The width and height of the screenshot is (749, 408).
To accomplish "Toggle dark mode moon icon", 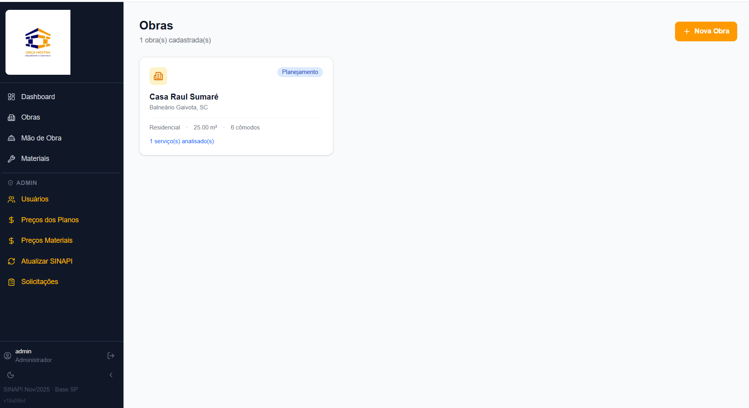I will [11, 375].
